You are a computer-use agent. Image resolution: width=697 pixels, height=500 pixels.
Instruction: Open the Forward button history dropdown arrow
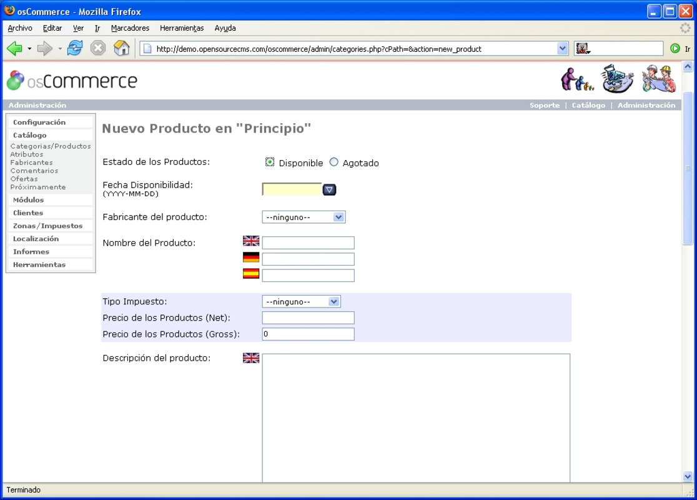pos(59,49)
